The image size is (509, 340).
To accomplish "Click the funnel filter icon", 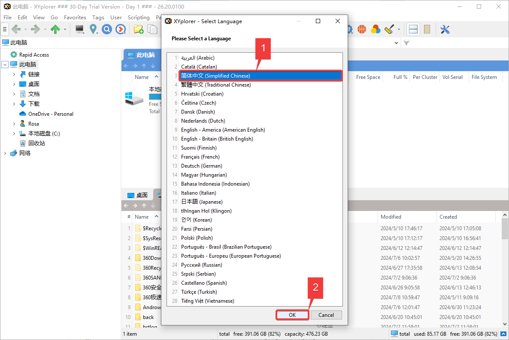I will point(406,43).
